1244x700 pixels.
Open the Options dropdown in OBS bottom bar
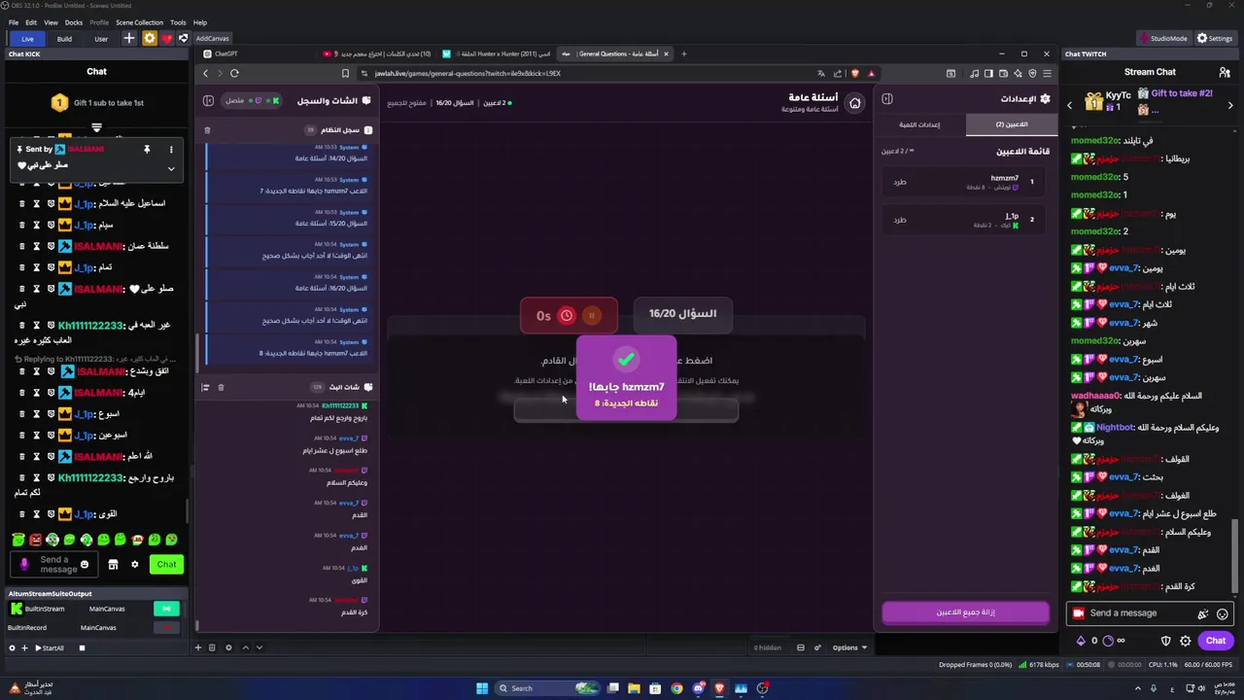pos(849,647)
